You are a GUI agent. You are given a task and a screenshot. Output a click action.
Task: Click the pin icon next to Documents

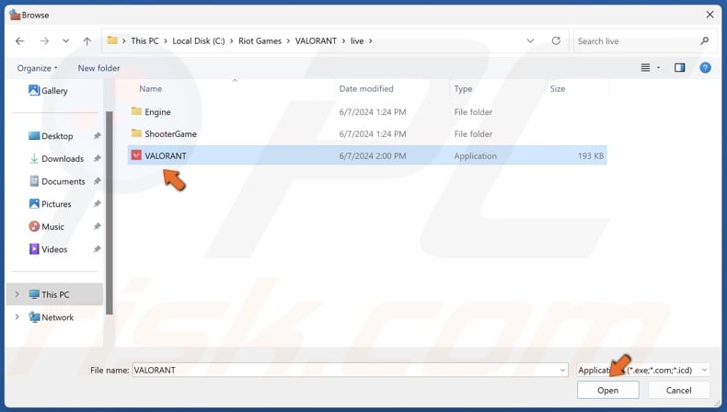coord(97,181)
